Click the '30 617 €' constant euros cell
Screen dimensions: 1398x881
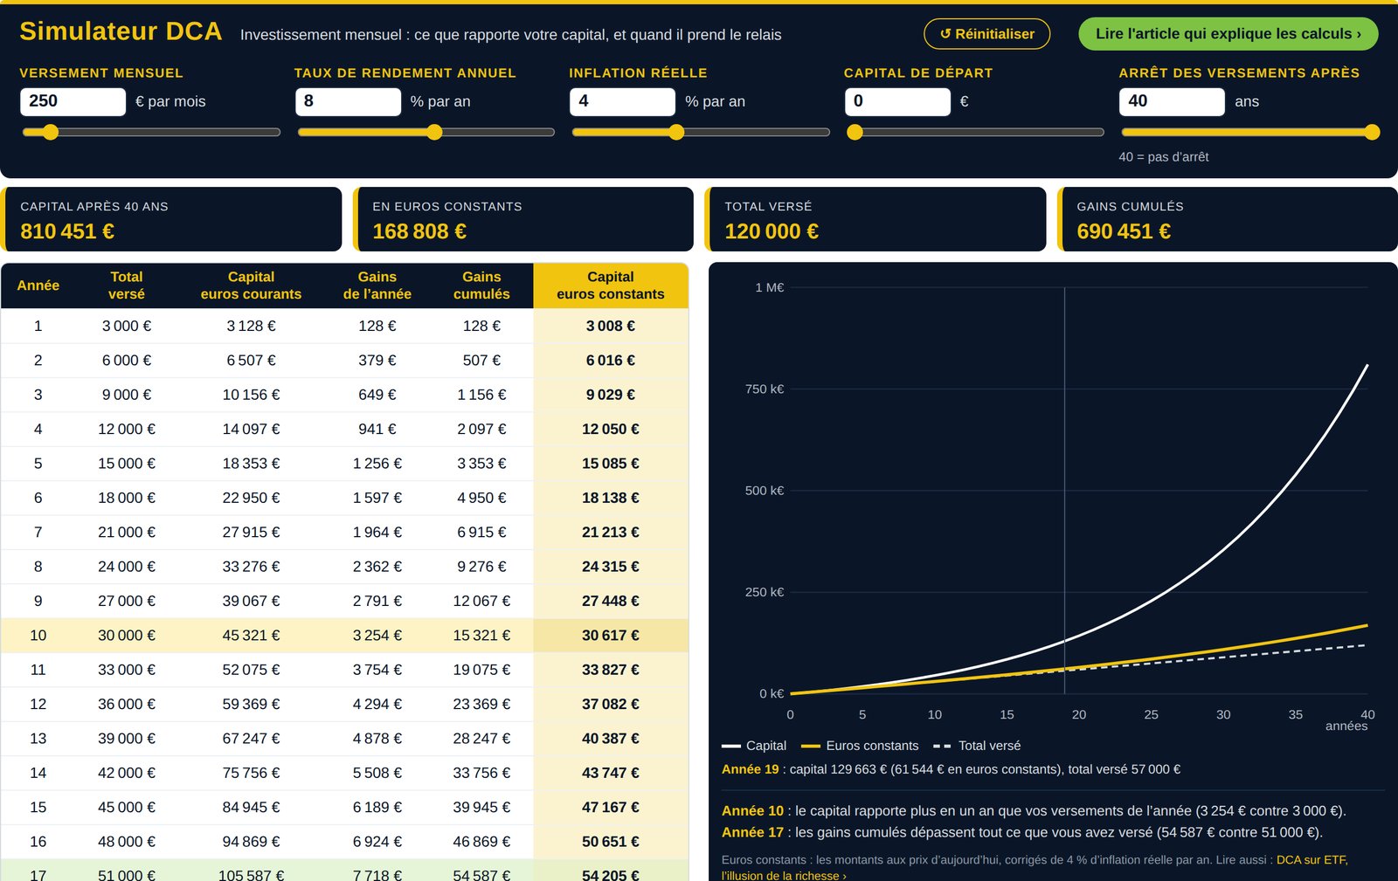click(x=611, y=636)
